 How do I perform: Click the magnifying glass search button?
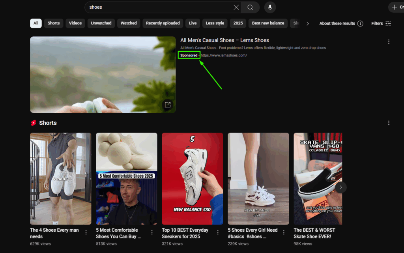point(250,7)
